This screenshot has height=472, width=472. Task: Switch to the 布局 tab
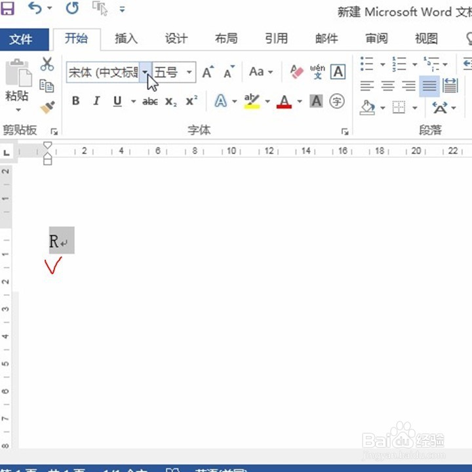click(226, 39)
